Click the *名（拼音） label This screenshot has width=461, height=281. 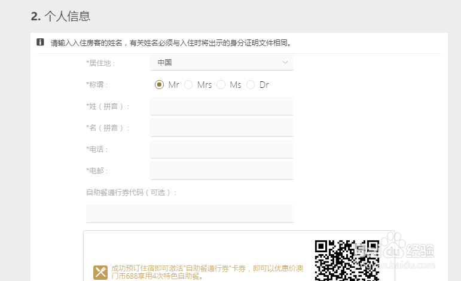point(108,128)
